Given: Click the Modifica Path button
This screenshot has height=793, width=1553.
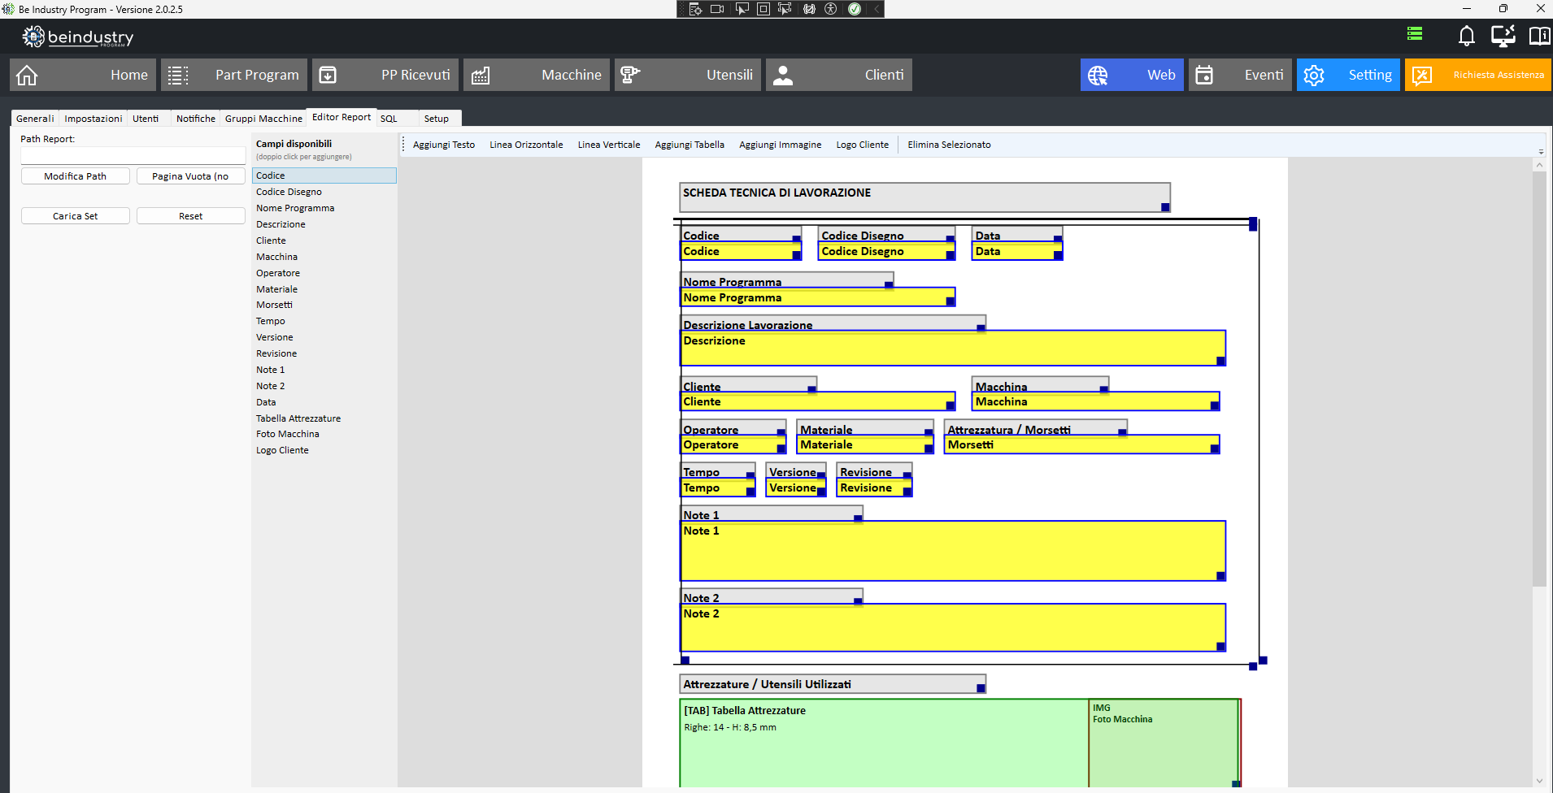Looking at the screenshot, I should [76, 176].
